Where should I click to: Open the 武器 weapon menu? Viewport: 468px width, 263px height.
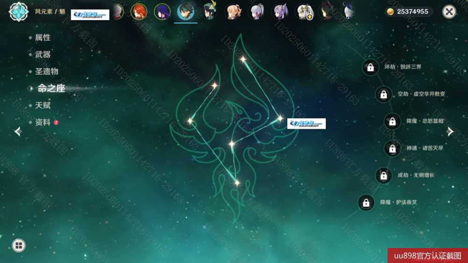coord(43,55)
